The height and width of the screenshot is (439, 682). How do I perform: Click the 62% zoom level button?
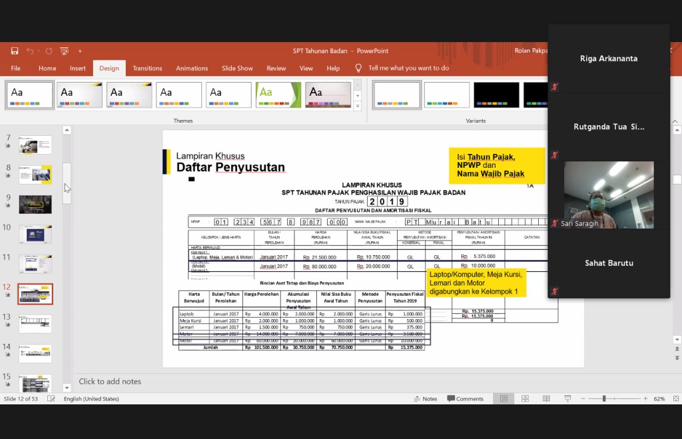(x=659, y=398)
